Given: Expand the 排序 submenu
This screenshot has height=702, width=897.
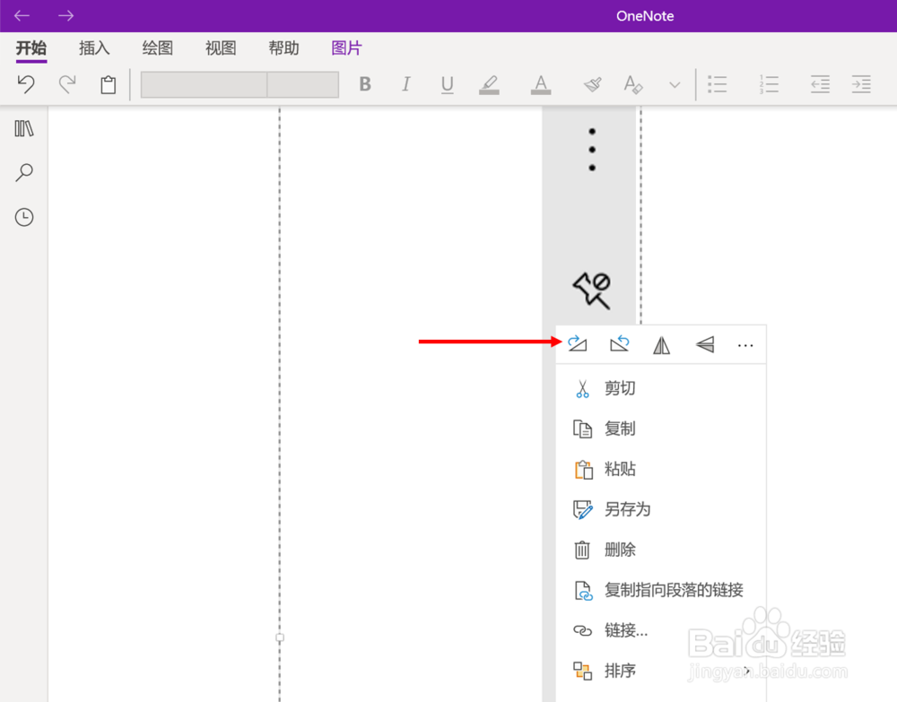Looking at the screenshot, I should pos(661,671).
